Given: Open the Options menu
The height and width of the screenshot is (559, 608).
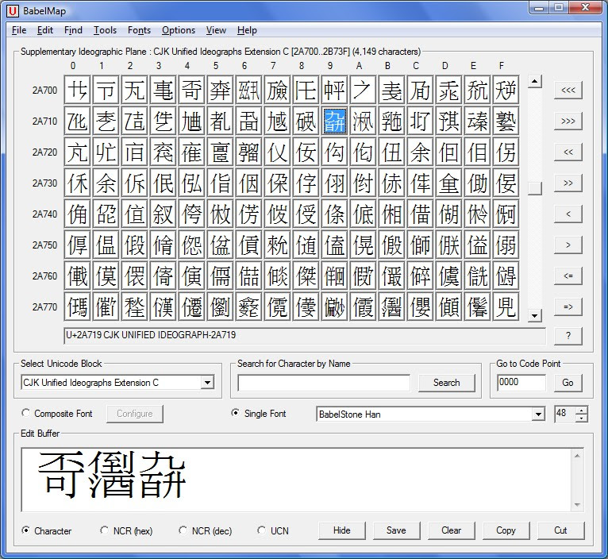Looking at the screenshot, I should point(179,30).
